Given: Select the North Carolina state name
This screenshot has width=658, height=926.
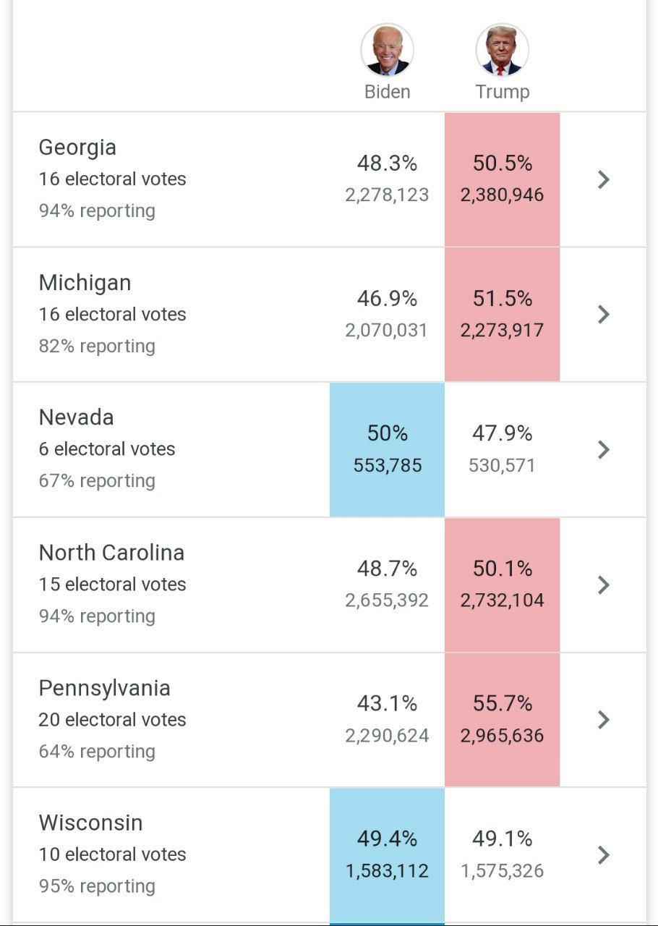Looking at the screenshot, I should [111, 553].
